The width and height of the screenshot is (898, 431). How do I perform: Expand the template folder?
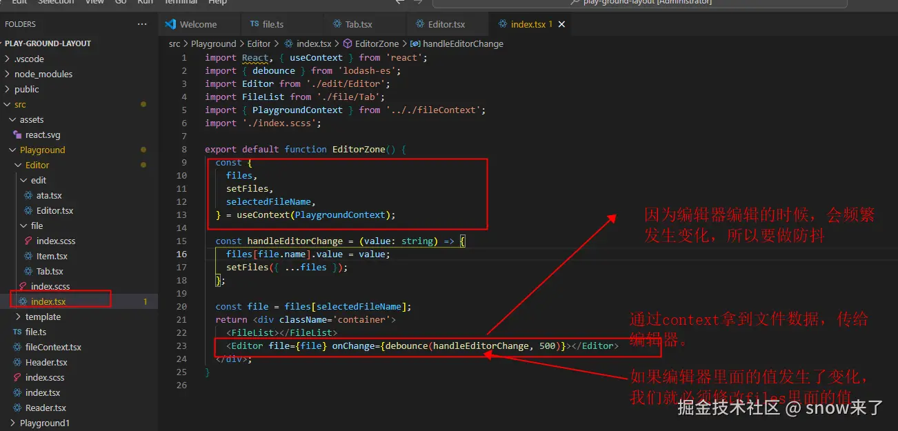tap(43, 317)
